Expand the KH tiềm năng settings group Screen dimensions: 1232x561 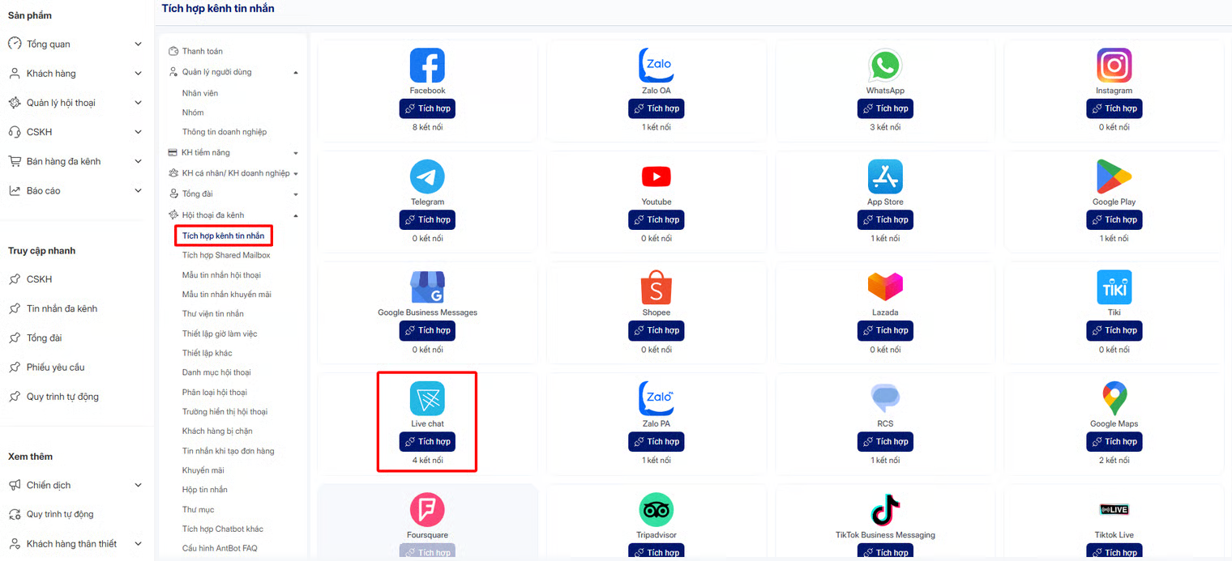(295, 153)
